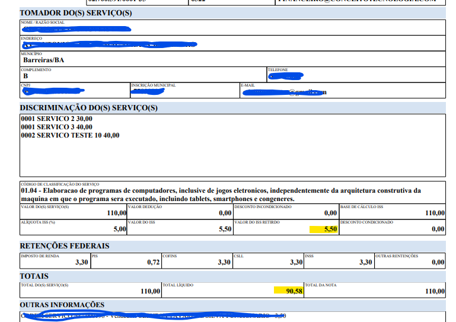The width and height of the screenshot is (456, 322).
Task: Click the 0,00 value under VALOR DEDUÇÃO
Action: [225, 213]
